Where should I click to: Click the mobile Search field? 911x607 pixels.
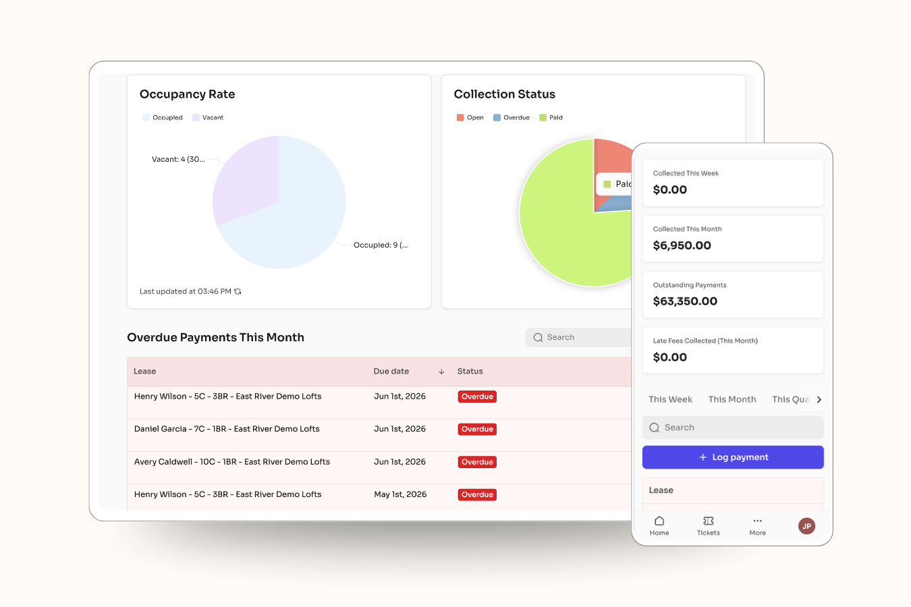tap(733, 428)
